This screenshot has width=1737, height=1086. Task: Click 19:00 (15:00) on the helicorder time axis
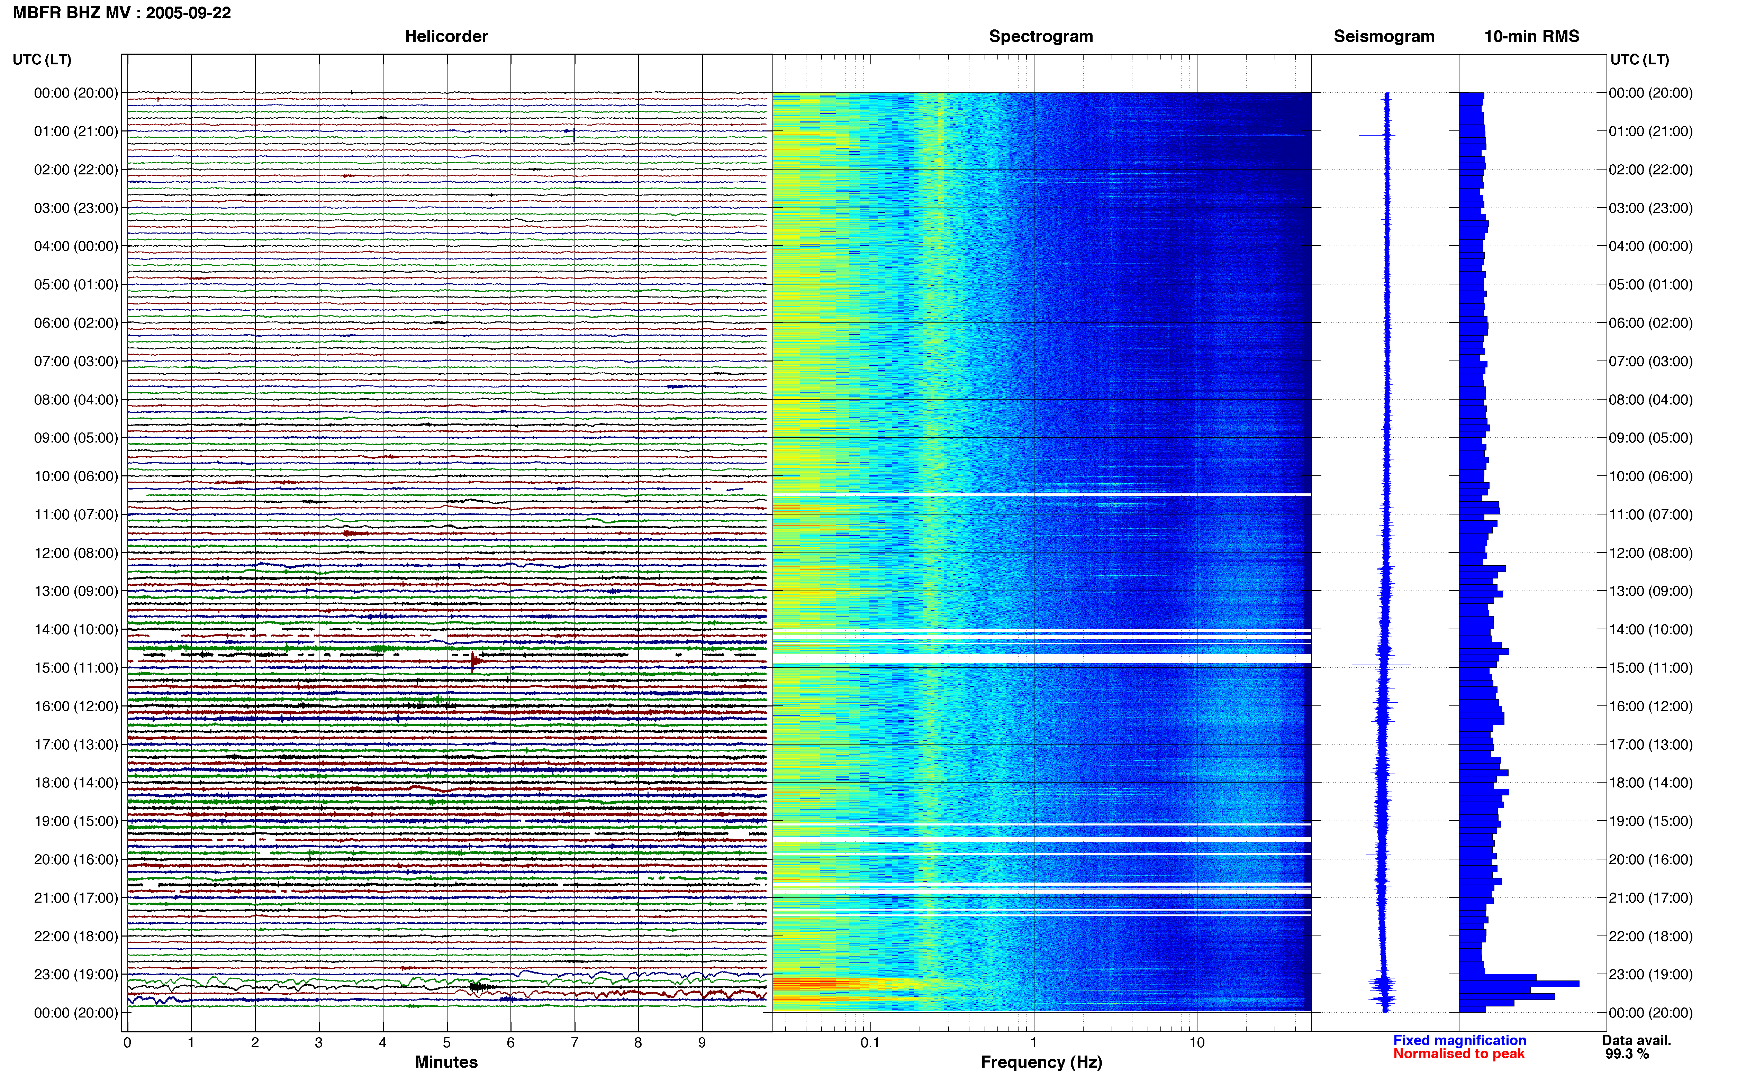pyautogui.click(x=76, y=821)
